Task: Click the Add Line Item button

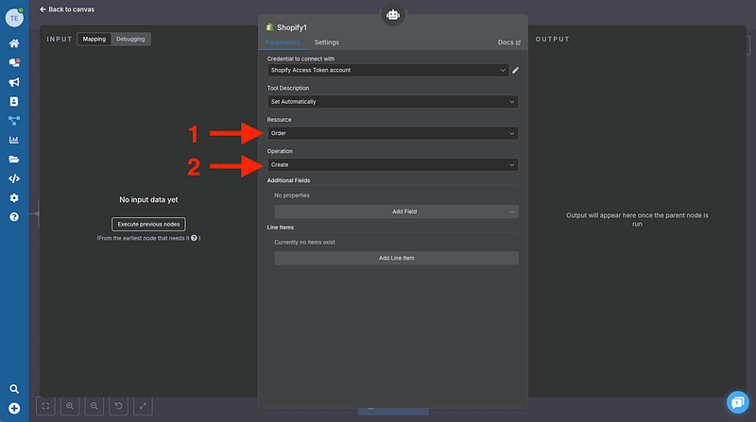Action: point(396,258)
